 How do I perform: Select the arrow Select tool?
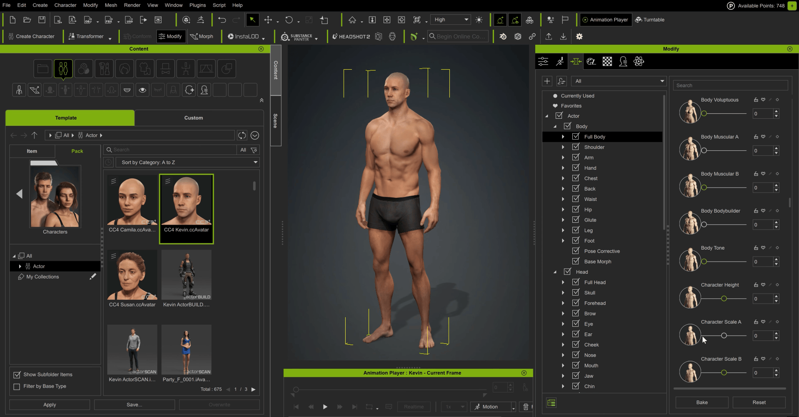click(252, 20)
